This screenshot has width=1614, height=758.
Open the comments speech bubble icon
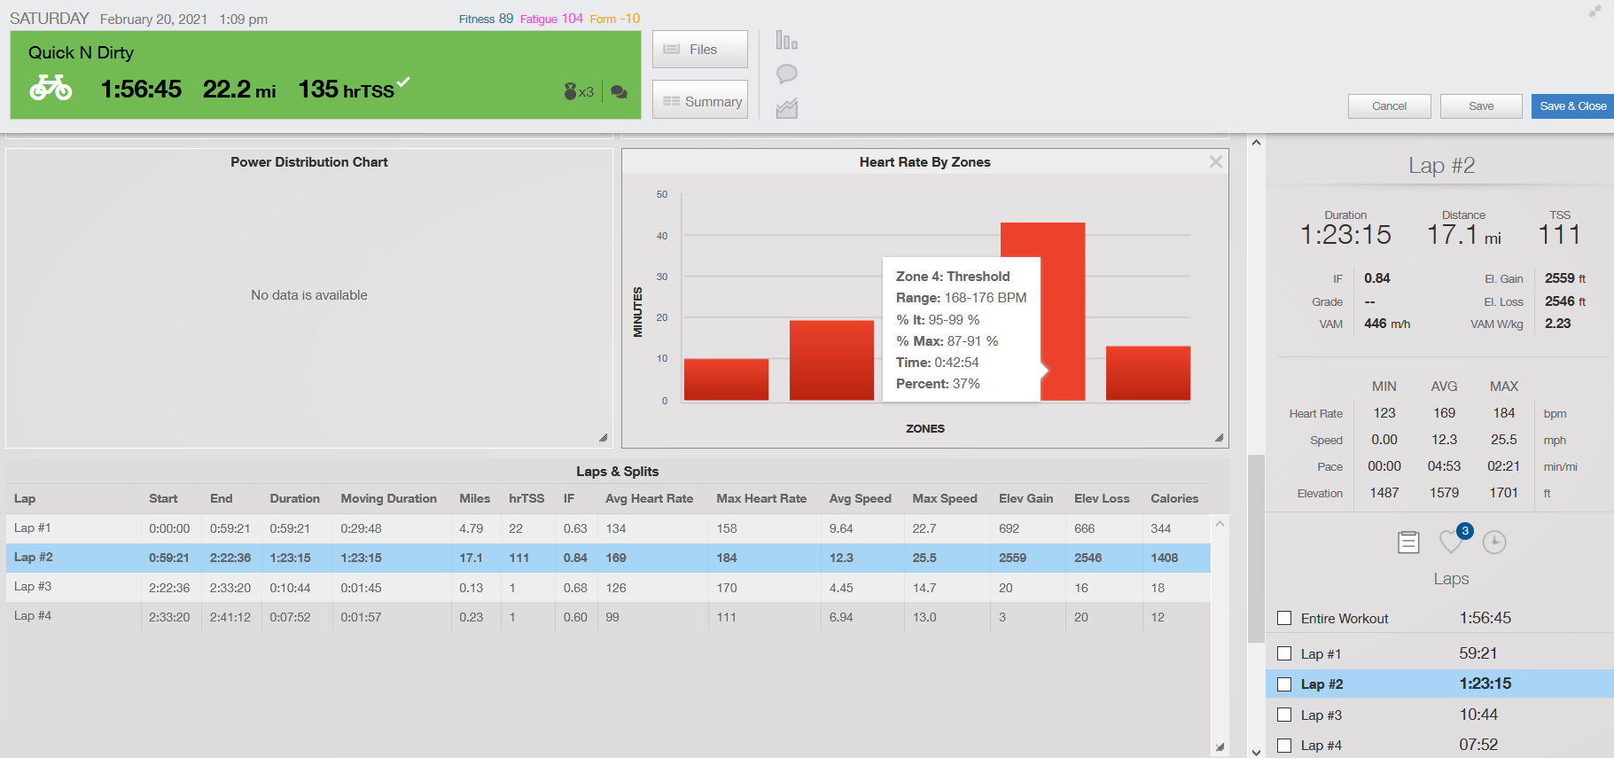[786, 74]
